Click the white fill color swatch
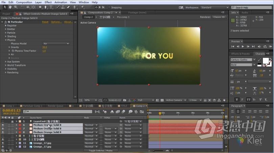Image resolution: width=274 pixels, height=153 pixels. (266, 61)
